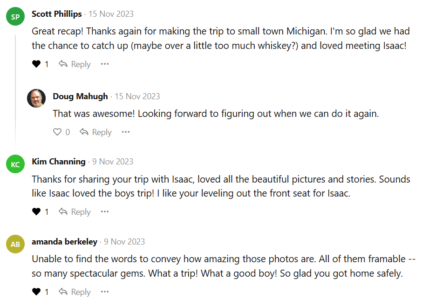This screenshot has height=306, width=429.
Task: Reply to Doug Mahugh's comment
Action: point(95,132)
